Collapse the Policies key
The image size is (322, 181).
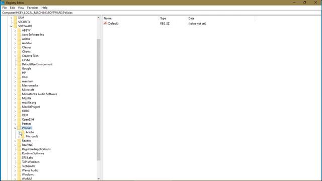click(x=15, y=128)
